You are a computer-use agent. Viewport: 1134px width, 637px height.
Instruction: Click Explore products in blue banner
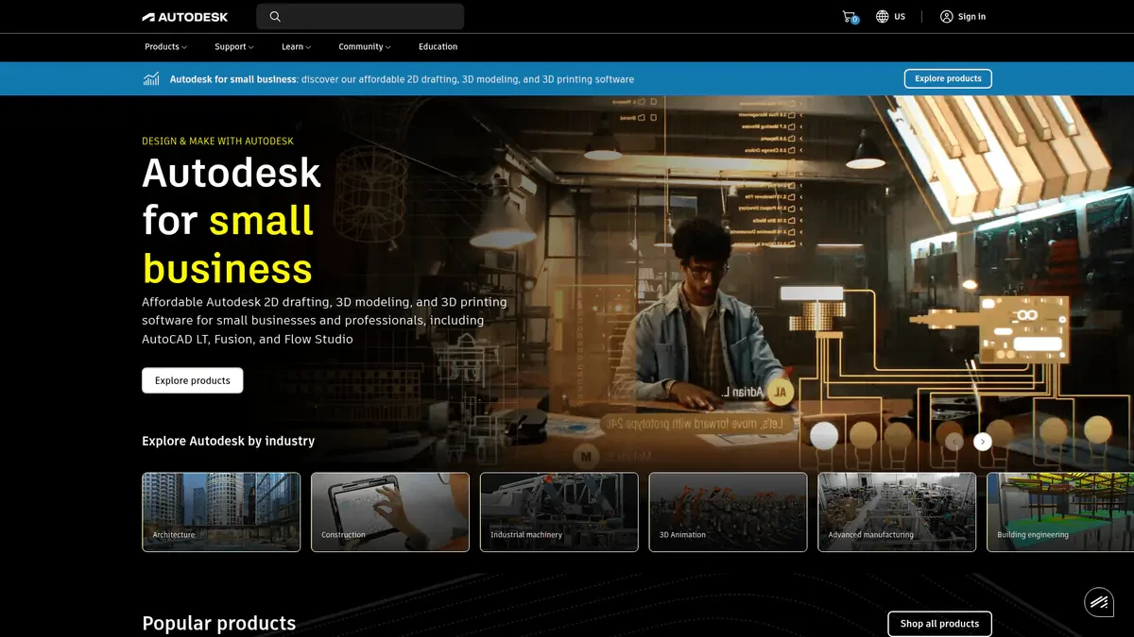pyautogui.click(x=948, y=78)
